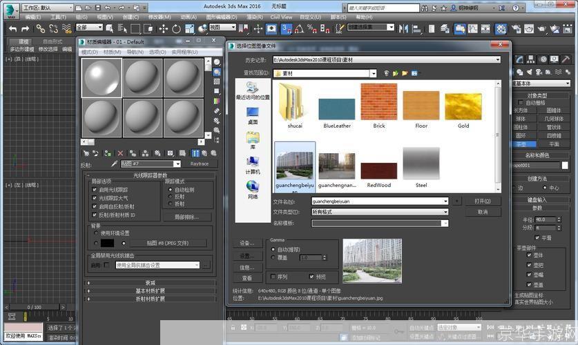Click the View Menu icon in file dialog
578x345 pixels.
tap(415, 73)
